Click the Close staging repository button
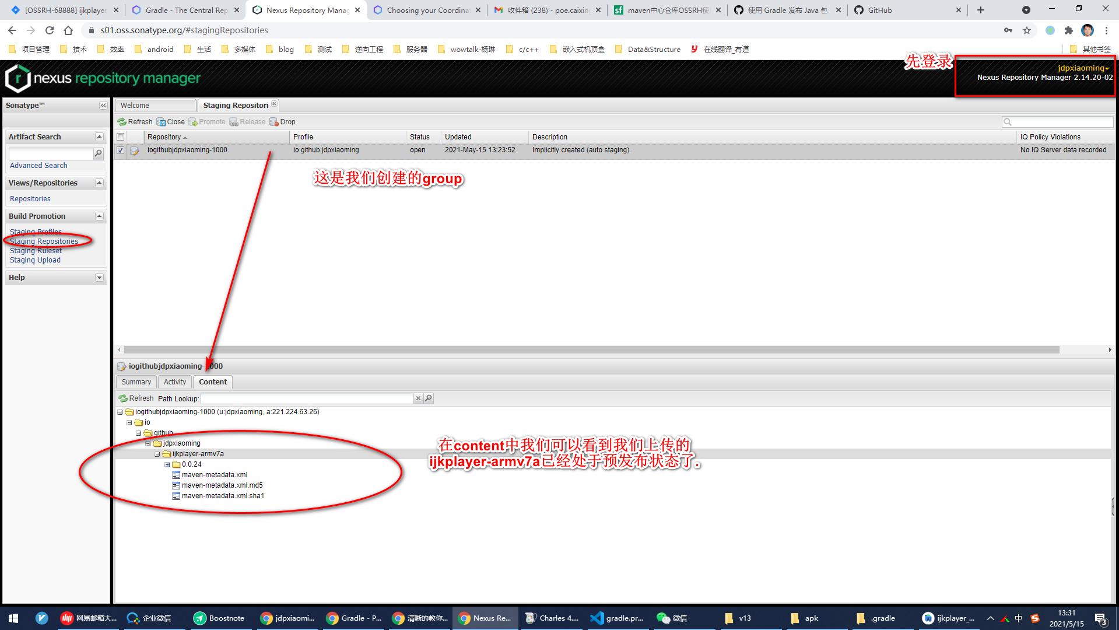This screenshot has height=630, width=1119. (x=171, y=122)
